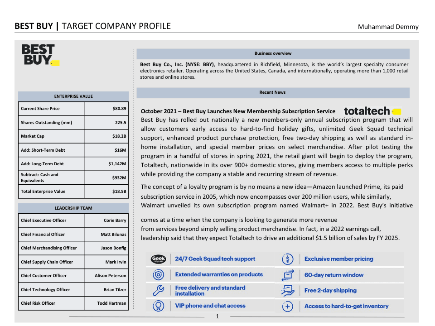The height and width of the screenshot is (326, 435).
Task: Click the Chief Executive Officer name Corie Barry
Action: (115, 221)
